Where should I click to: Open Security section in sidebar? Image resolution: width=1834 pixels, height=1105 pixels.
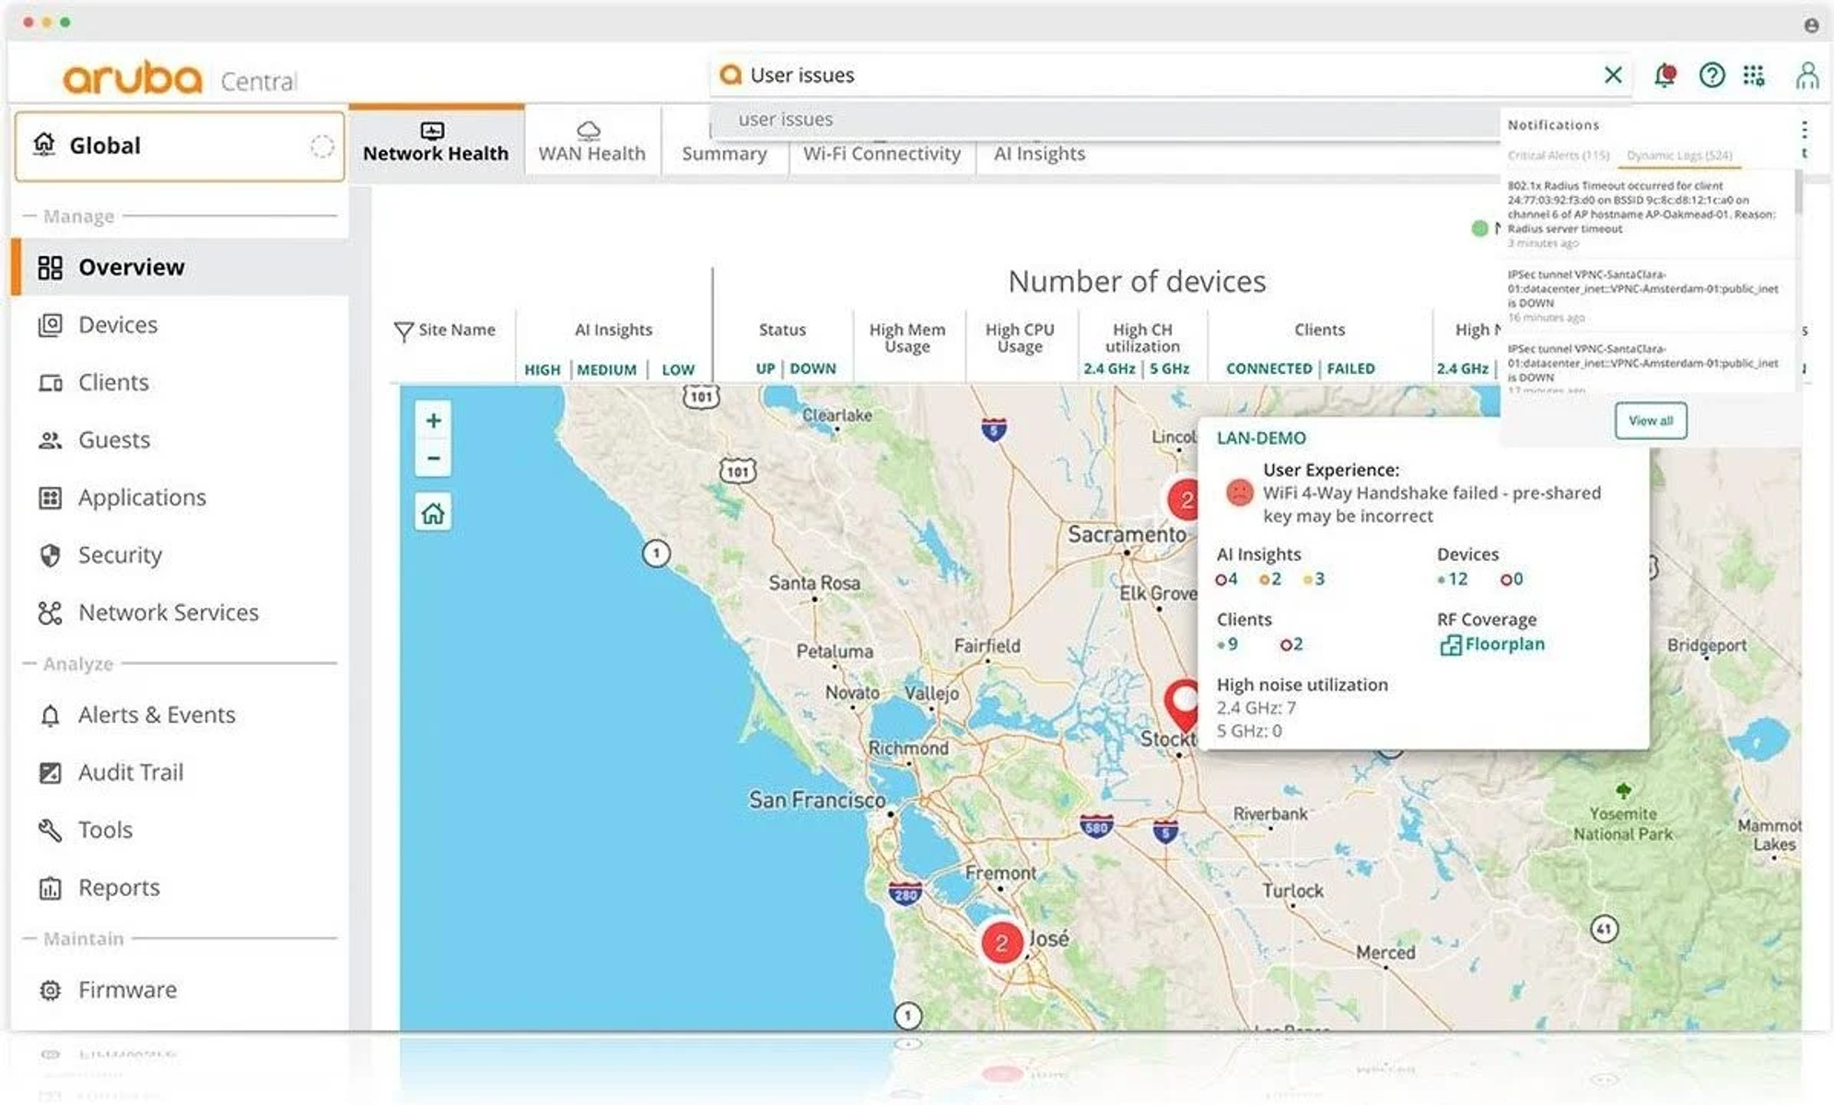120,555
